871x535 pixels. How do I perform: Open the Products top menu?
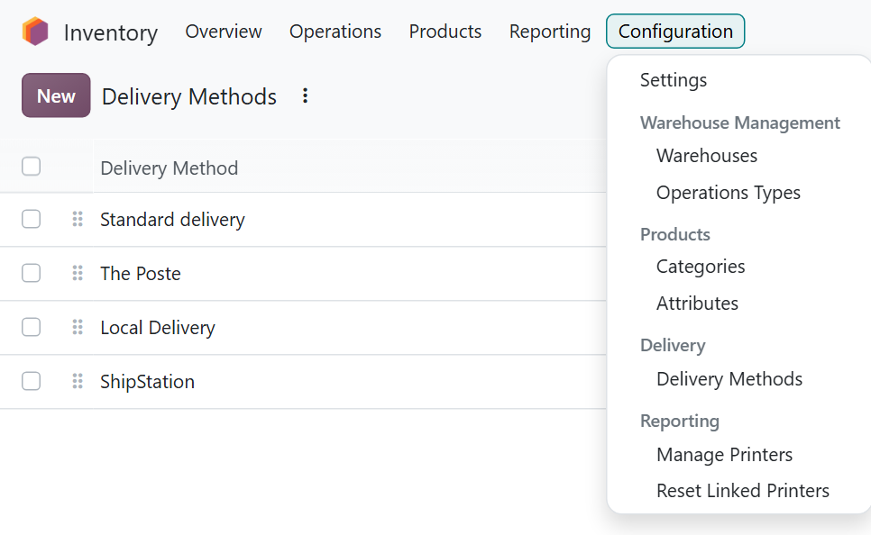445,32
